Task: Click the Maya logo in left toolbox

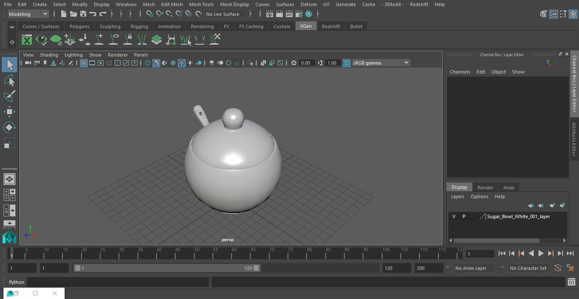Action: click(x=9, y=237)
